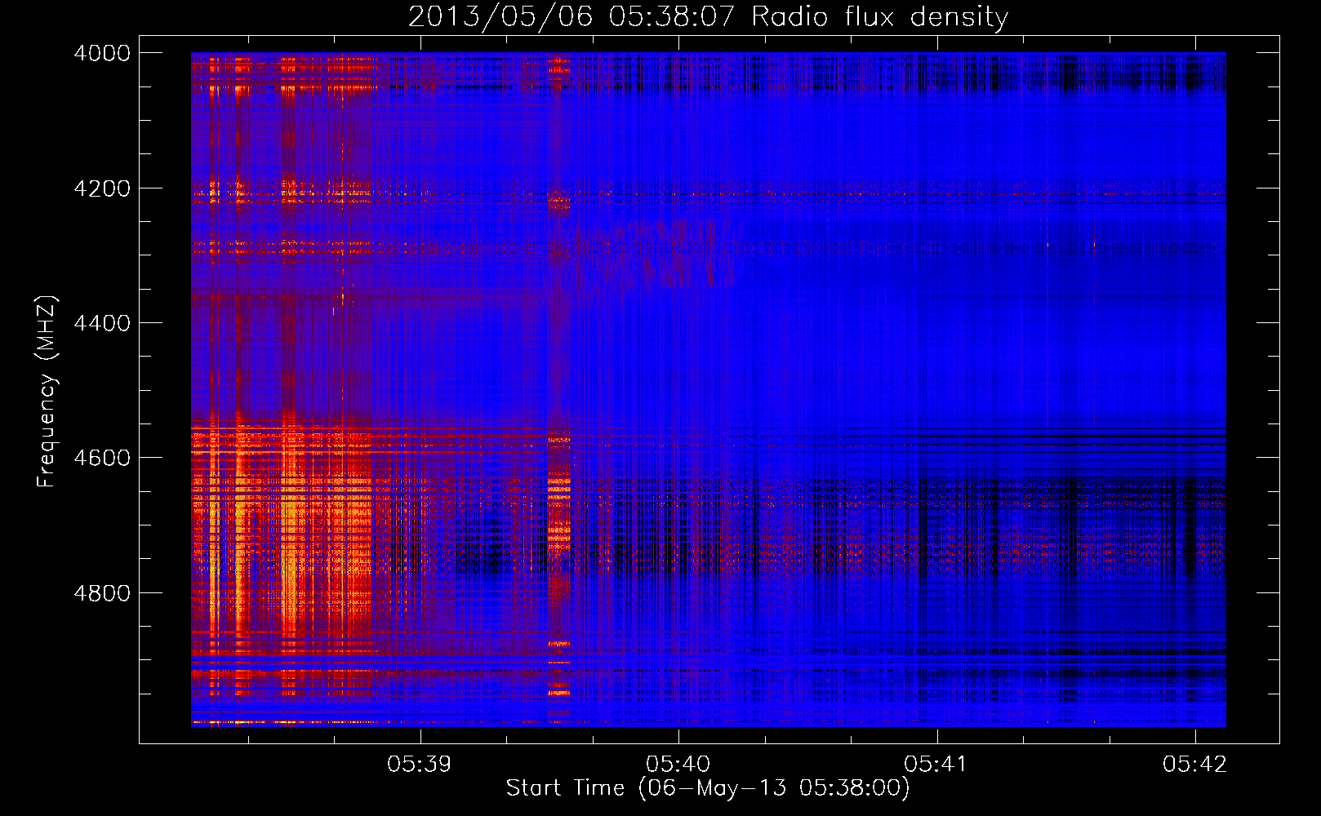Click the 05:39 time tick label
The height and width of the screenshot is (816, 1321).
[420, 765]
